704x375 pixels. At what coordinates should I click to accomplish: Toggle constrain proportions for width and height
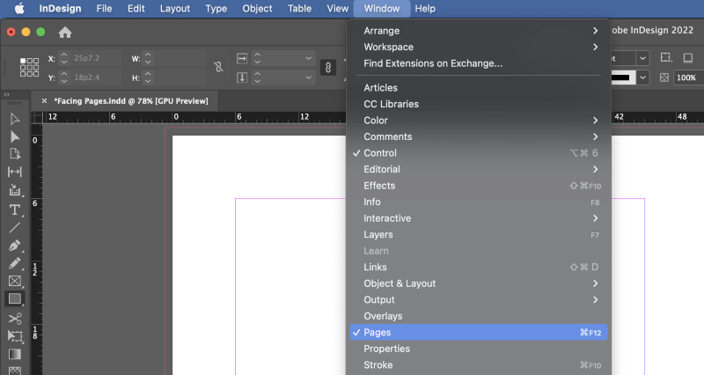point(218,68)
